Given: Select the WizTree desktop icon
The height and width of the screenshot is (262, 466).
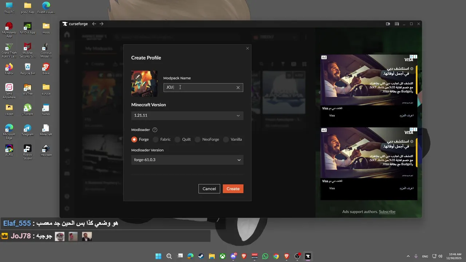Looking at the screenshot, I should coord(27,89).
